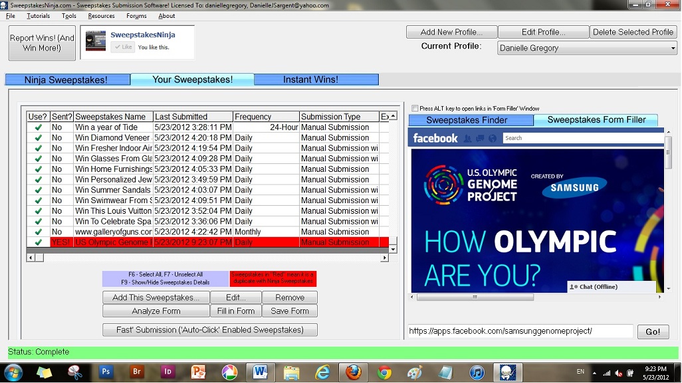Open Photoshop from the taskbar

pos(106,372)
